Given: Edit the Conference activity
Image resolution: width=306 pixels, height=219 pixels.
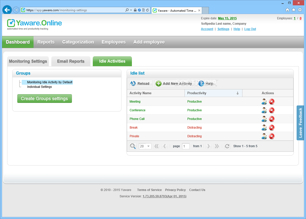Looking at the screenshot, I should [264, 110].
